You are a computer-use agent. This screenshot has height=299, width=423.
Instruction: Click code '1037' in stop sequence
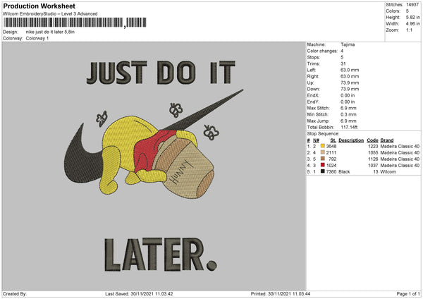point(373,166)
